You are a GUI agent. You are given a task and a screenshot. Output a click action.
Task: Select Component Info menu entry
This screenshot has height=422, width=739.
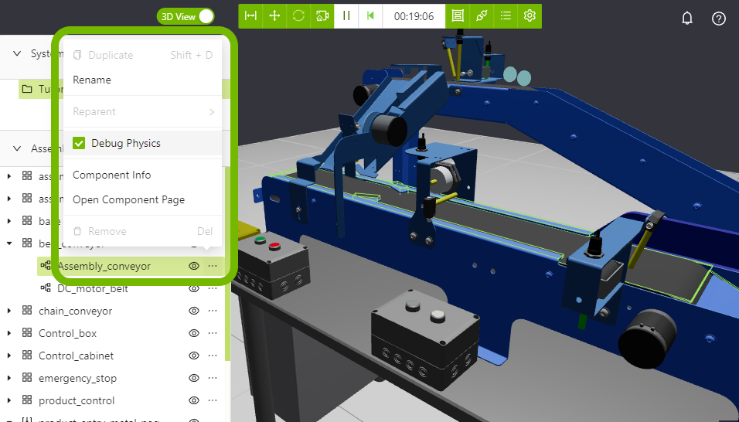tap(112, 175)
